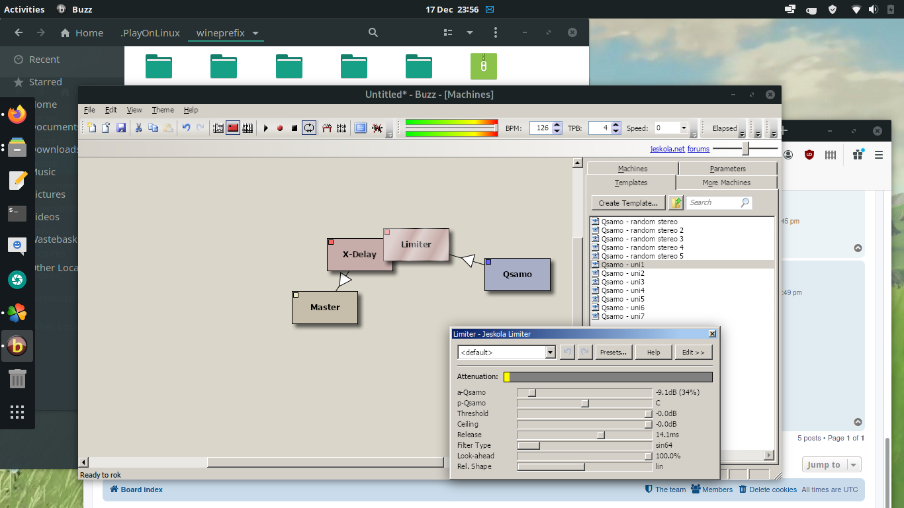Click the Undo arrow in Buzz main toolbar
Screen dimensions: 904x508
186,128
